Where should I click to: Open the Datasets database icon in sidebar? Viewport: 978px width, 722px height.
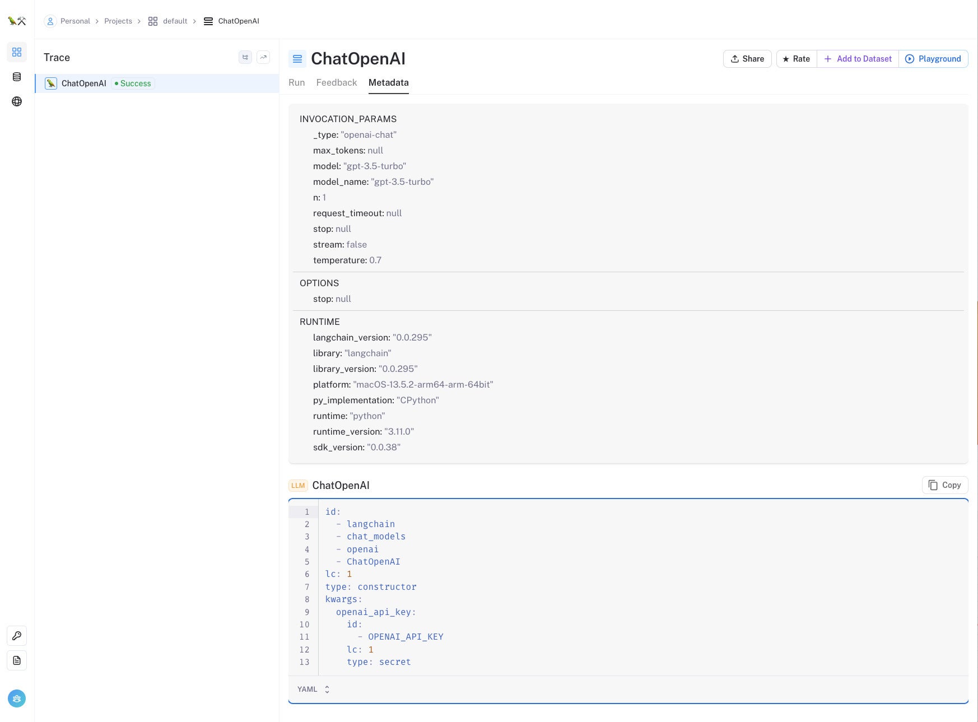click(x=17, y=77)
